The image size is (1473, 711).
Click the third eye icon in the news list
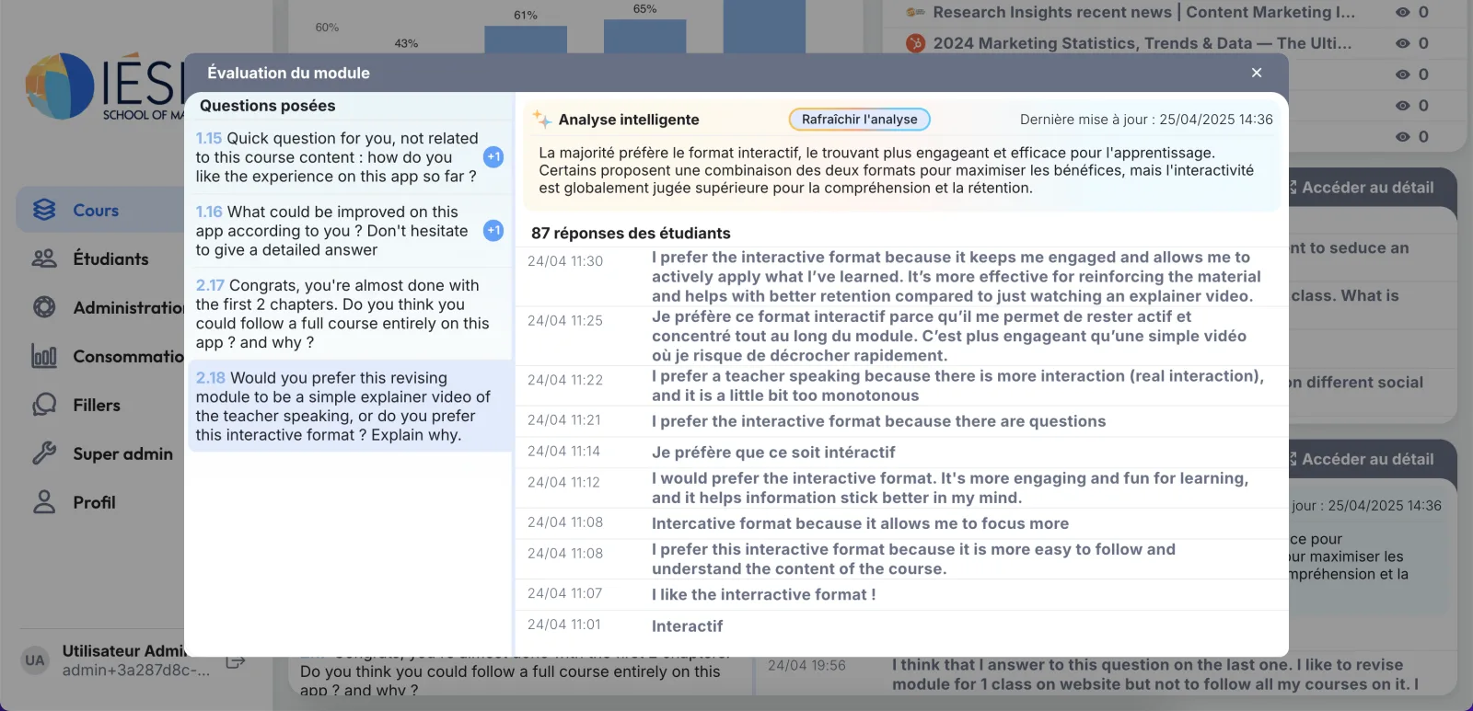pos(1403,75)
